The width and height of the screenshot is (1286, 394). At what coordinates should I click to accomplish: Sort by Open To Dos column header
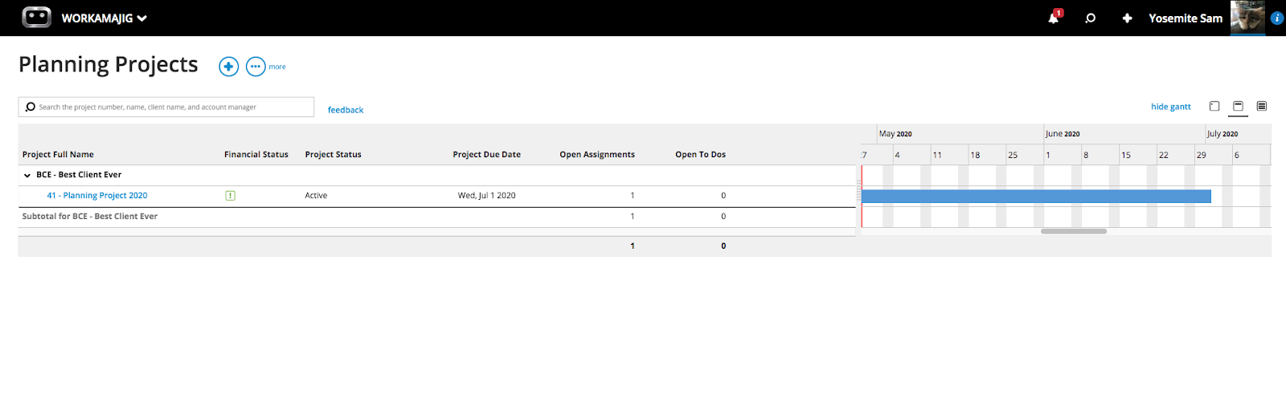click(x=700, y=154)
